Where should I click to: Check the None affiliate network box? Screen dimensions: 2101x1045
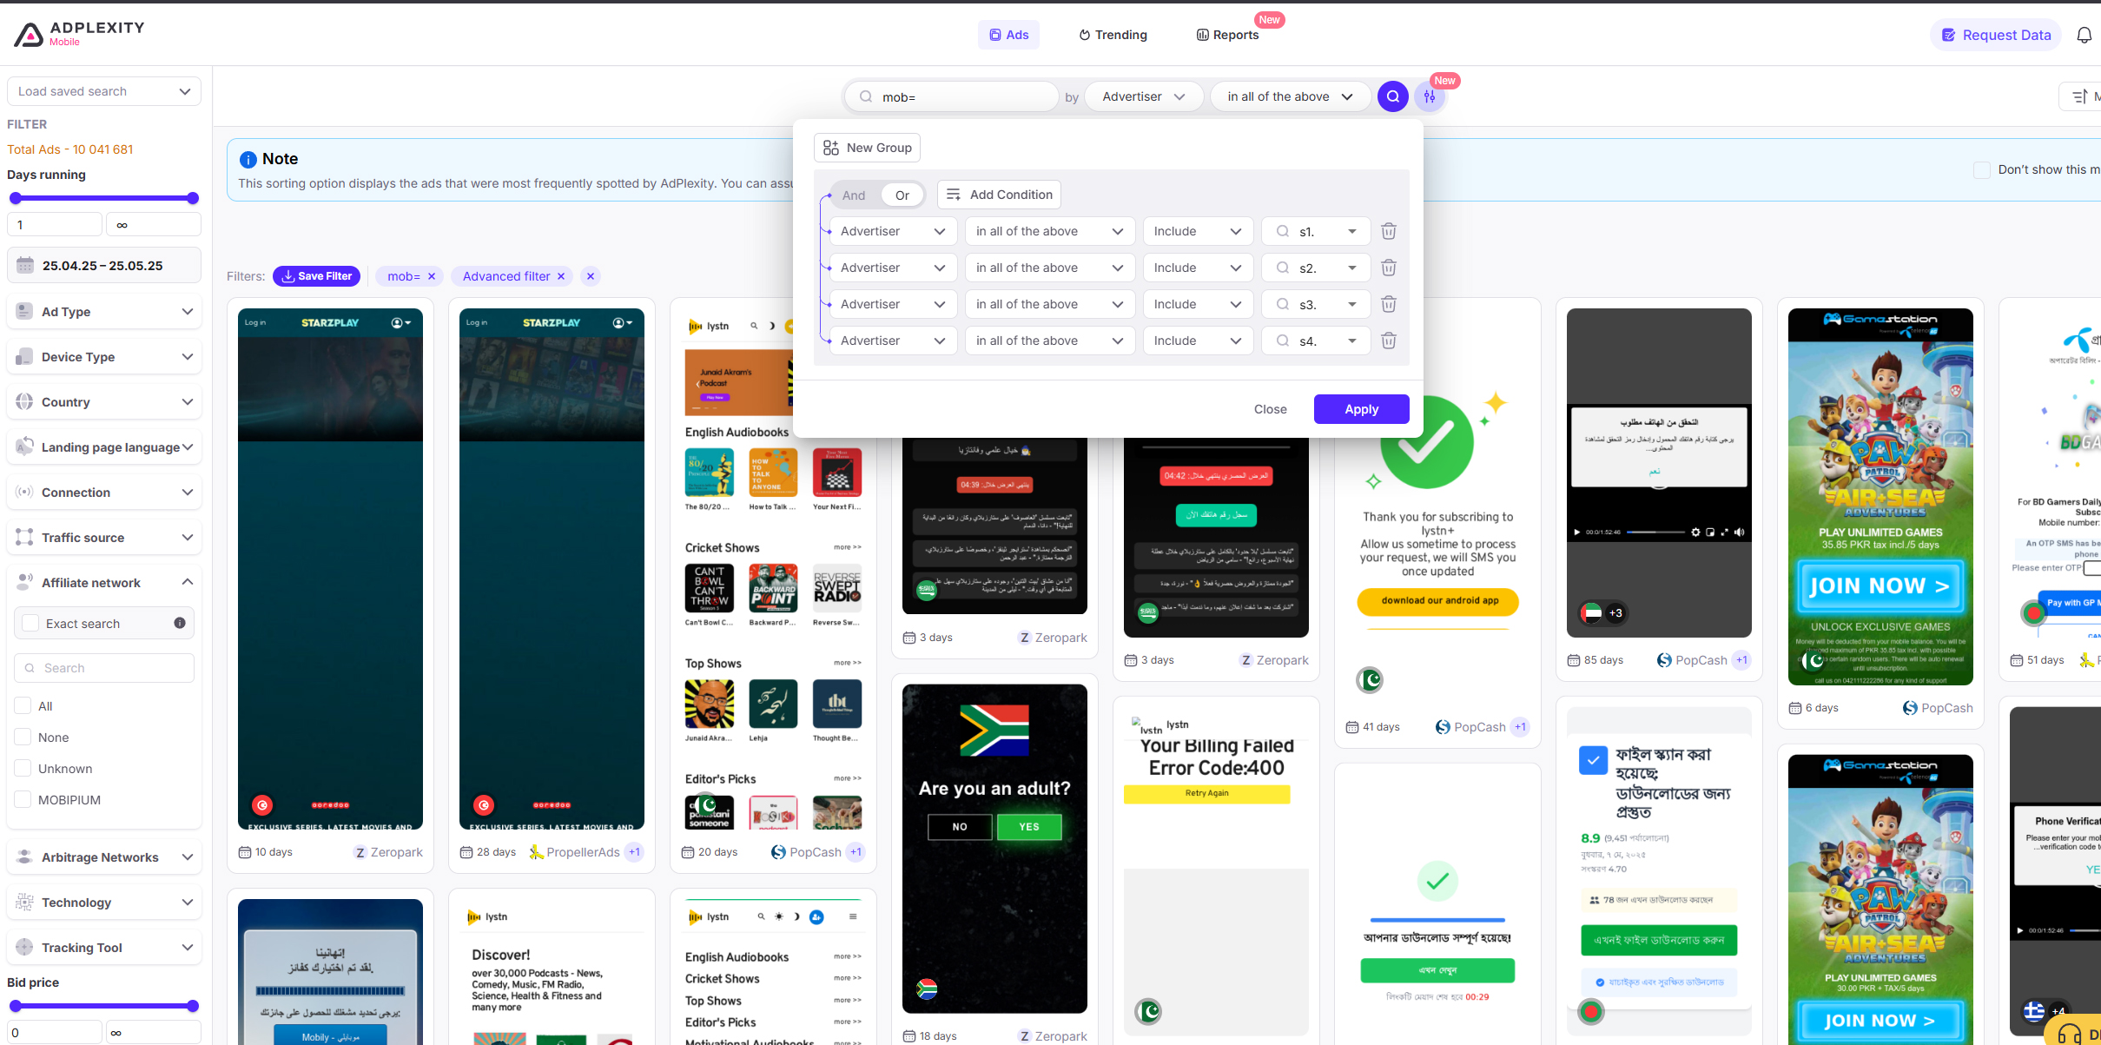pyautogui.click(x=23, y=737)
